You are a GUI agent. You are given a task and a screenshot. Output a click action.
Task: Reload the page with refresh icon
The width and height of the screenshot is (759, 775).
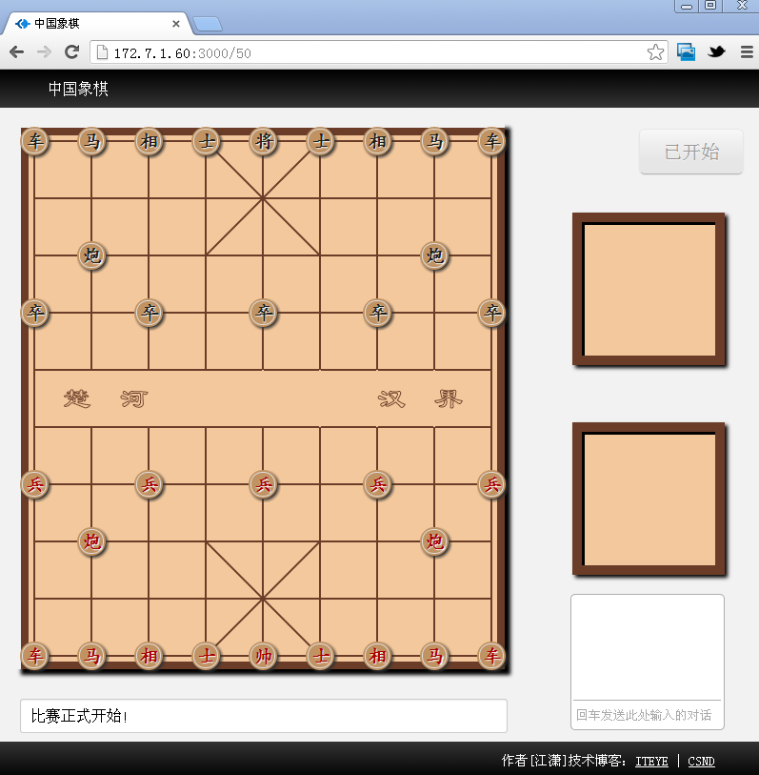tap(71, 52)
